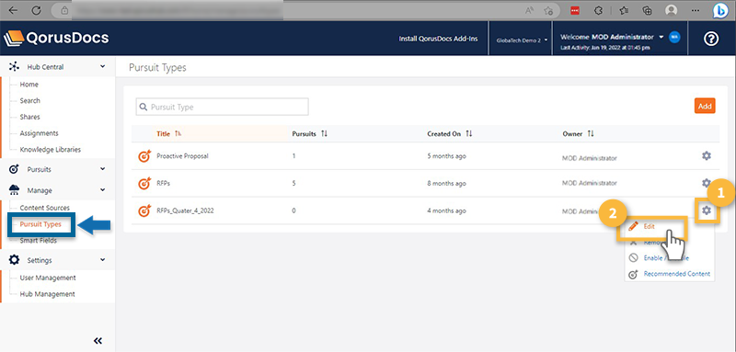Open the Welcome MOD Administrator dropdown

(612, 37)
